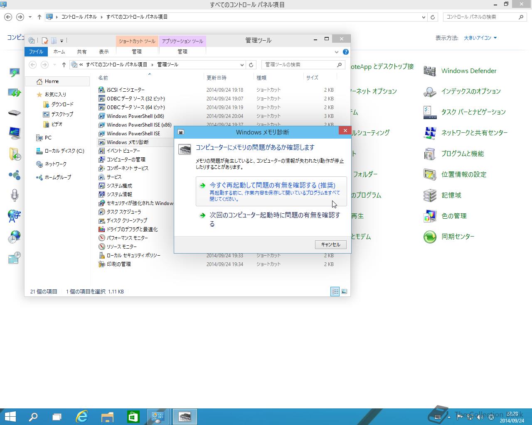Open the 管理 tab under アプリケーション ツール
Image resolution: width=532 pixels, height=425 pixels.
coord(182,52)
